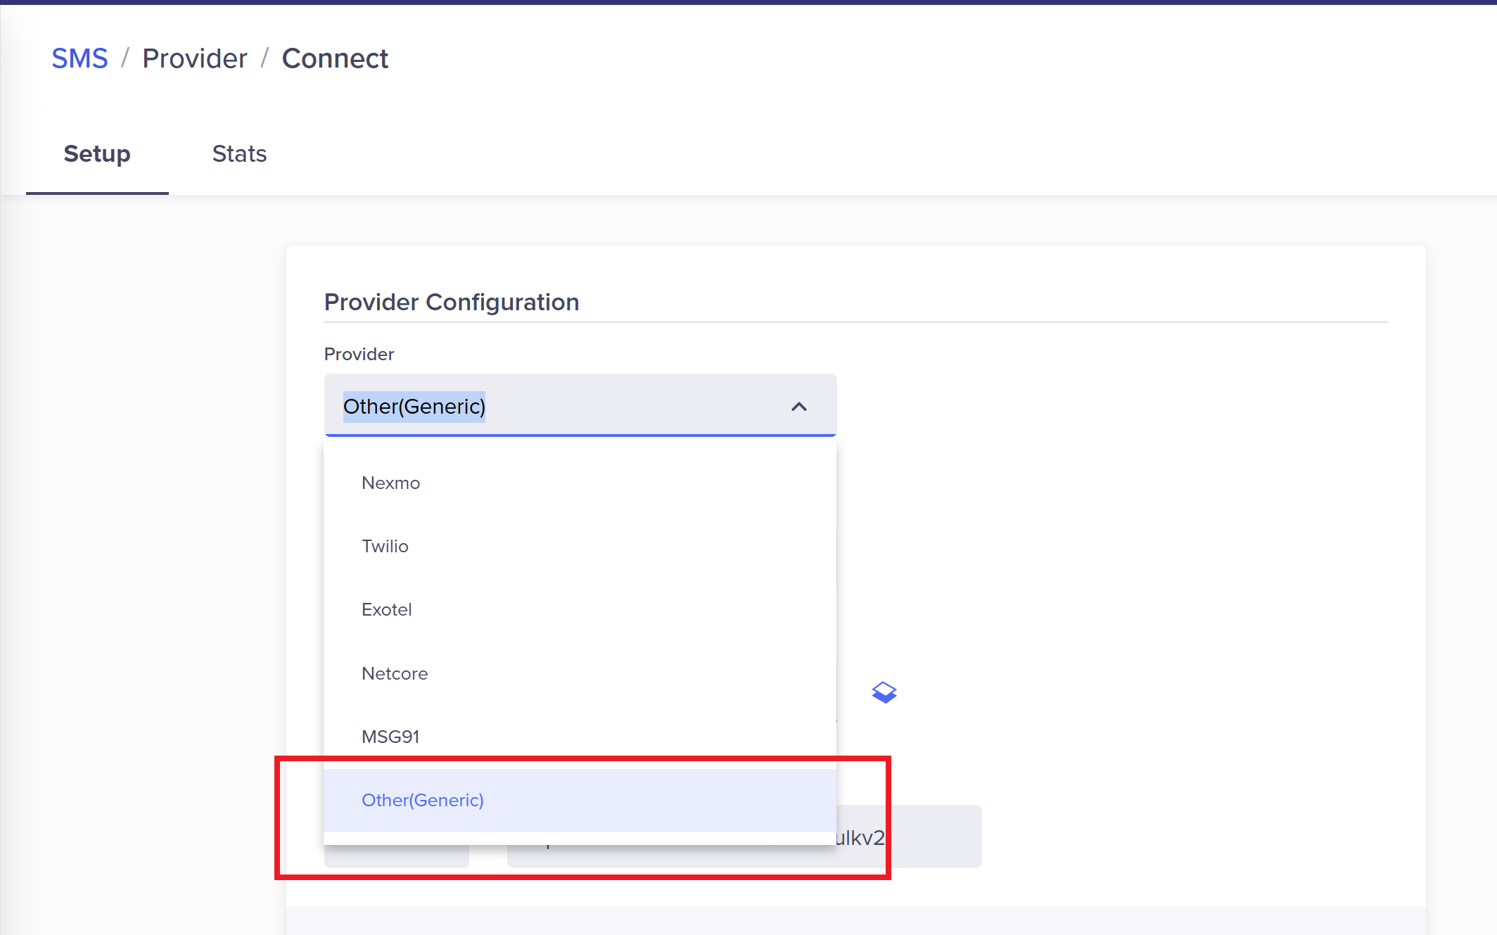Choose Twilio as the provider

[385, 546]
